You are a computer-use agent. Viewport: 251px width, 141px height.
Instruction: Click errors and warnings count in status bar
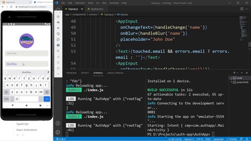click(x=61, y=139)
